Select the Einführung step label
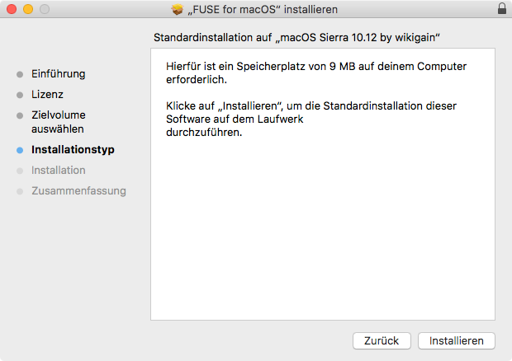Viewport: 512px width, 361px height. [58, 74]
